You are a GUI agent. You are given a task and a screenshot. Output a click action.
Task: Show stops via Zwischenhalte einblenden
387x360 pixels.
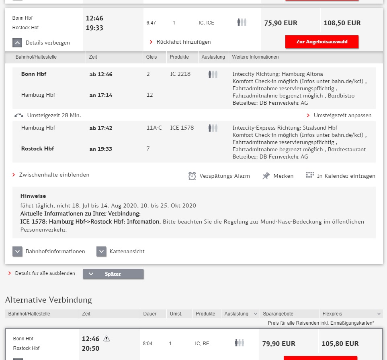click(x=54, y=175)
